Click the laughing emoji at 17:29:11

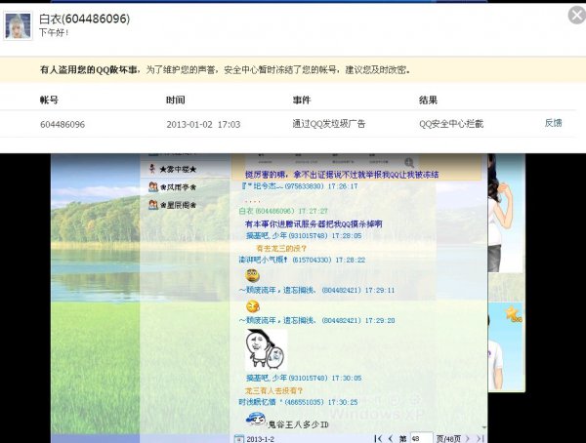(253, 306)
